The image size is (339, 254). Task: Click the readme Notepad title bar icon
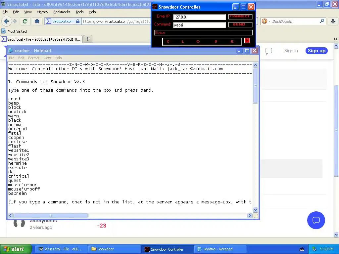(x=10, y=51)
